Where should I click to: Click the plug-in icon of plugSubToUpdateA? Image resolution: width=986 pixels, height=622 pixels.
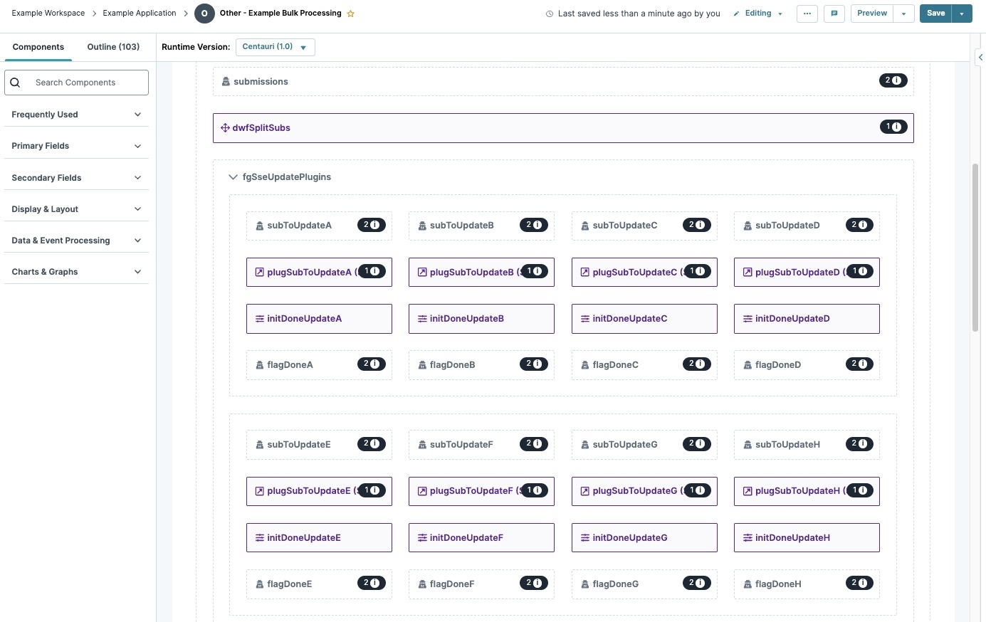pos(260,272)
